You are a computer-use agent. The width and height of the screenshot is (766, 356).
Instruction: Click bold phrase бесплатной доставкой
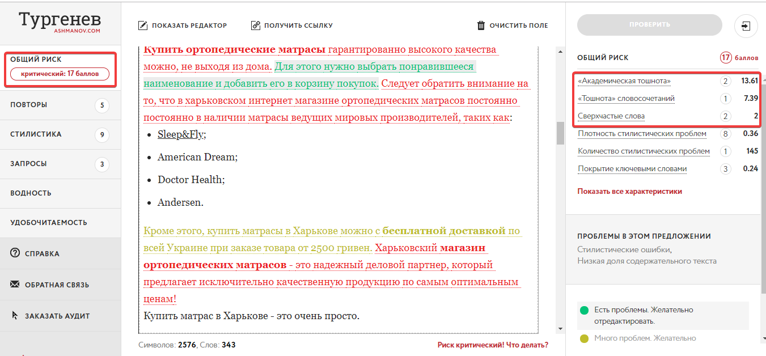(x=444, y=231)
